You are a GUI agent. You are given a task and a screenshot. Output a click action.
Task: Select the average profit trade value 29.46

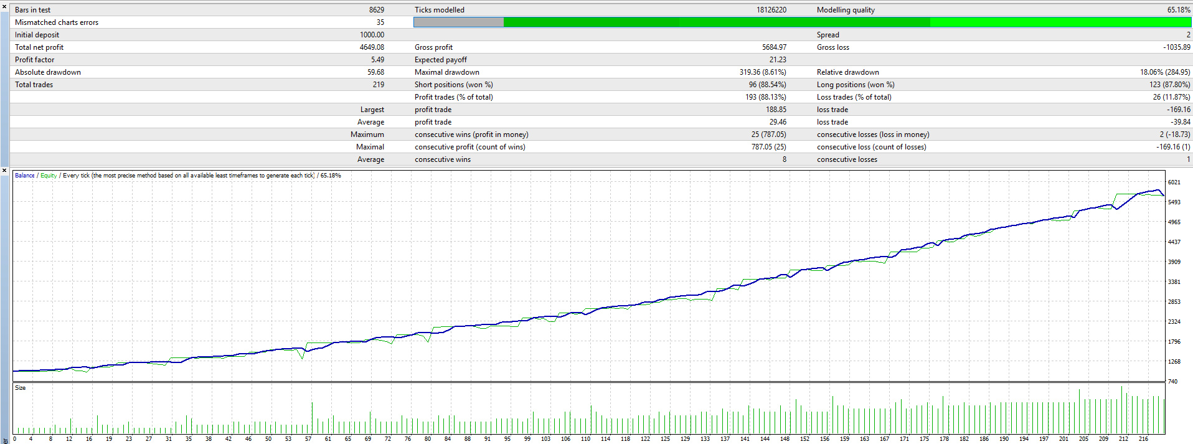(778, 122)
